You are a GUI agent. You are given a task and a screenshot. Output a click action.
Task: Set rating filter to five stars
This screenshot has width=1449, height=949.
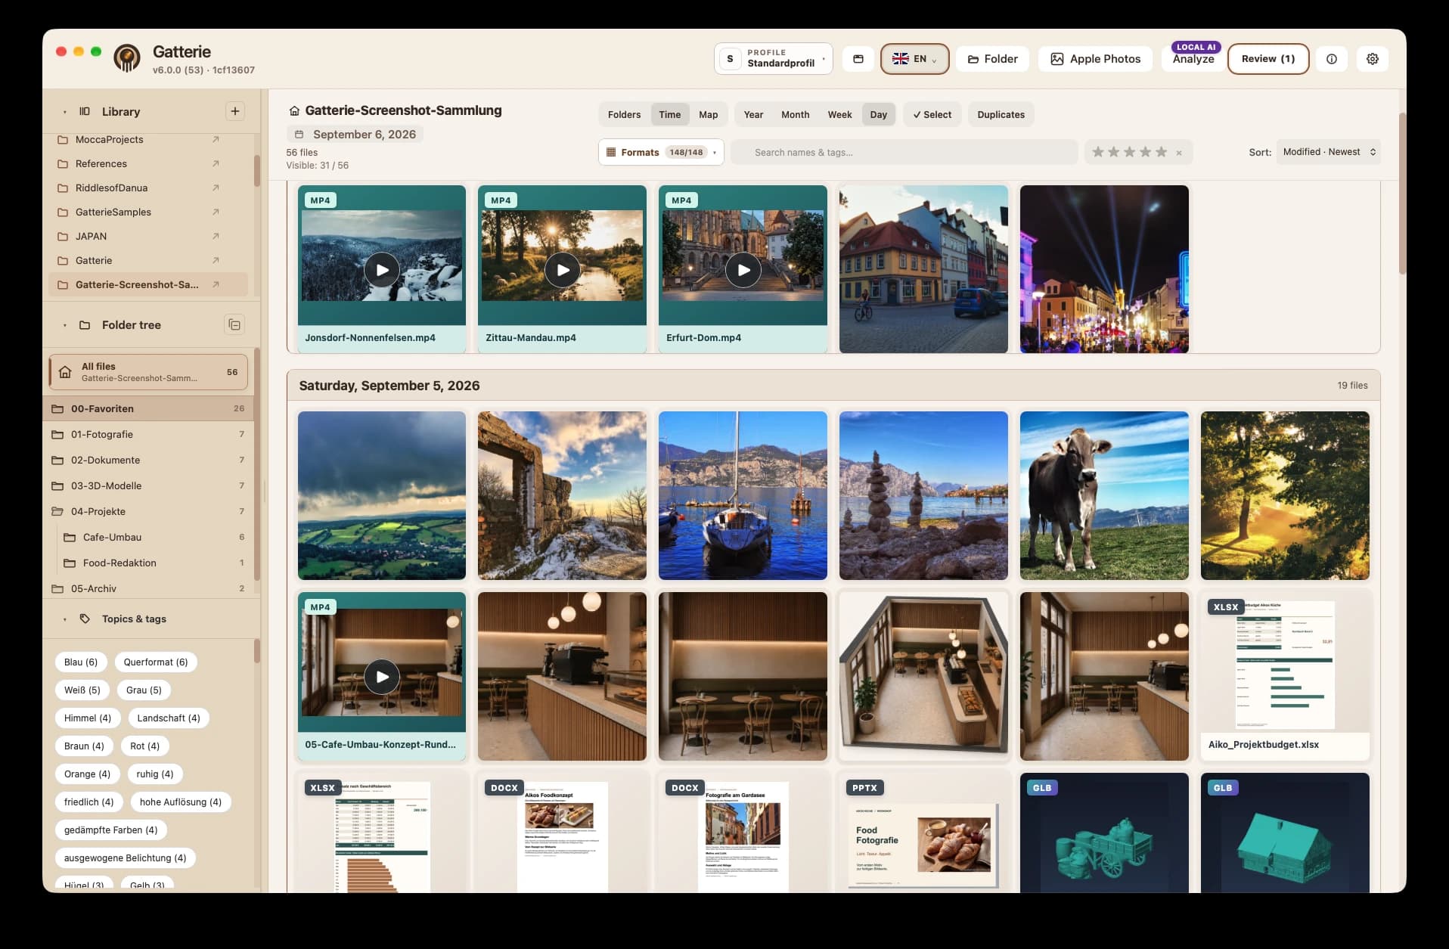pos(1162,152)
